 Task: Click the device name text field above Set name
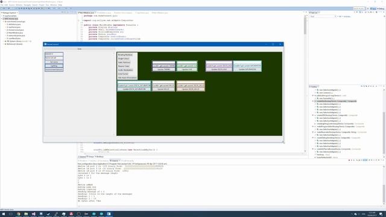pyautogui.click(x=54, y=58)
